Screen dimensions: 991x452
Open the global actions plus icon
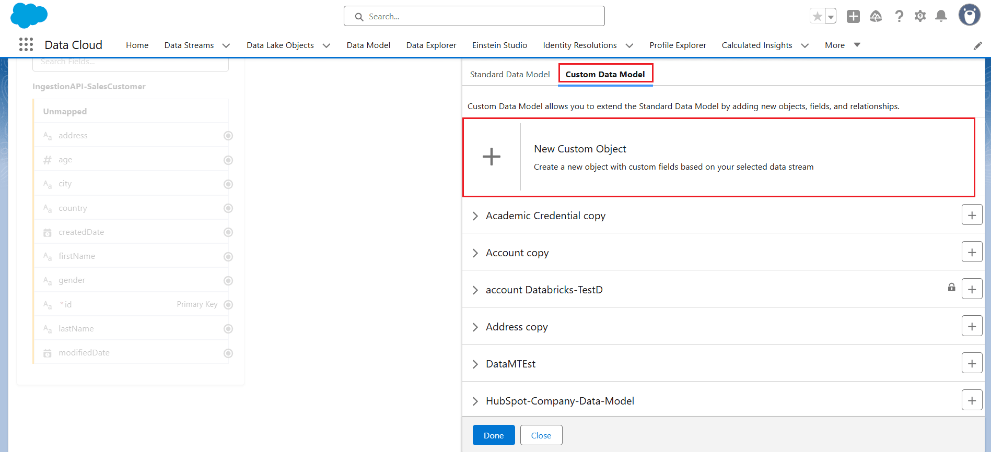point(853,17)
